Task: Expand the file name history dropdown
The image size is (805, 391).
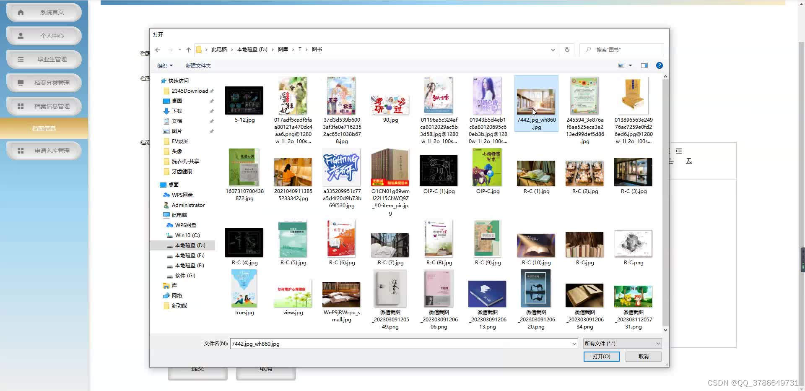Action: click(x=574, y=344)
